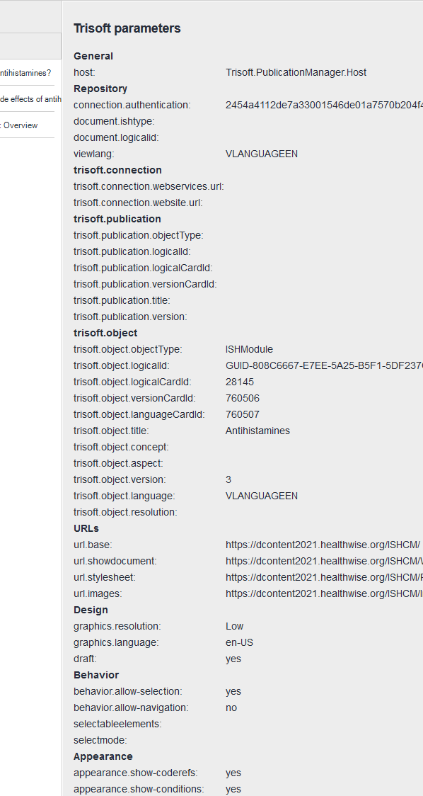The image size is (423, 796).
Task: Toggle the draft setting from yes
Action: tap(233, 659)
